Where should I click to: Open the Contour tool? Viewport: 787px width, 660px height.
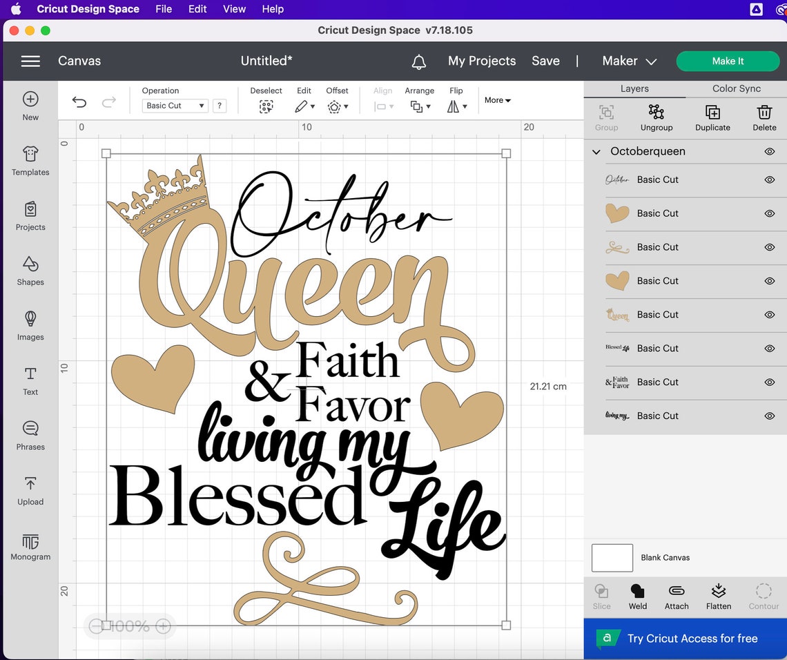[763, 595]
